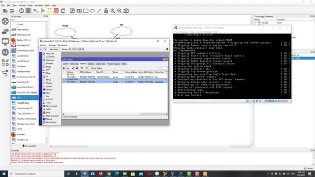
Task: Open Files in WinBox sidebar
Action: click(48, 93)
